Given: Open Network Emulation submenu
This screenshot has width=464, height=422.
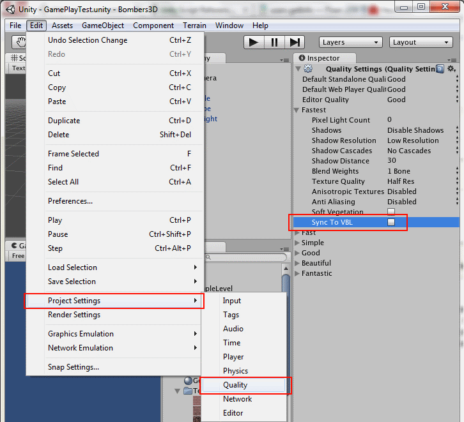Looking at the screenshot, I should click(x=115, y=348).
